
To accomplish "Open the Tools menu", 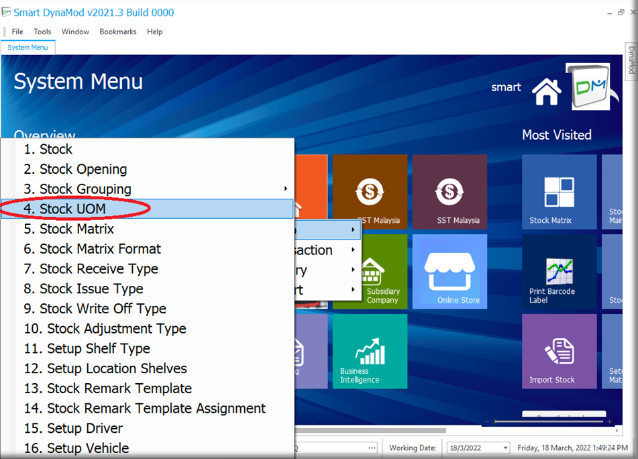I will [42, 32].
